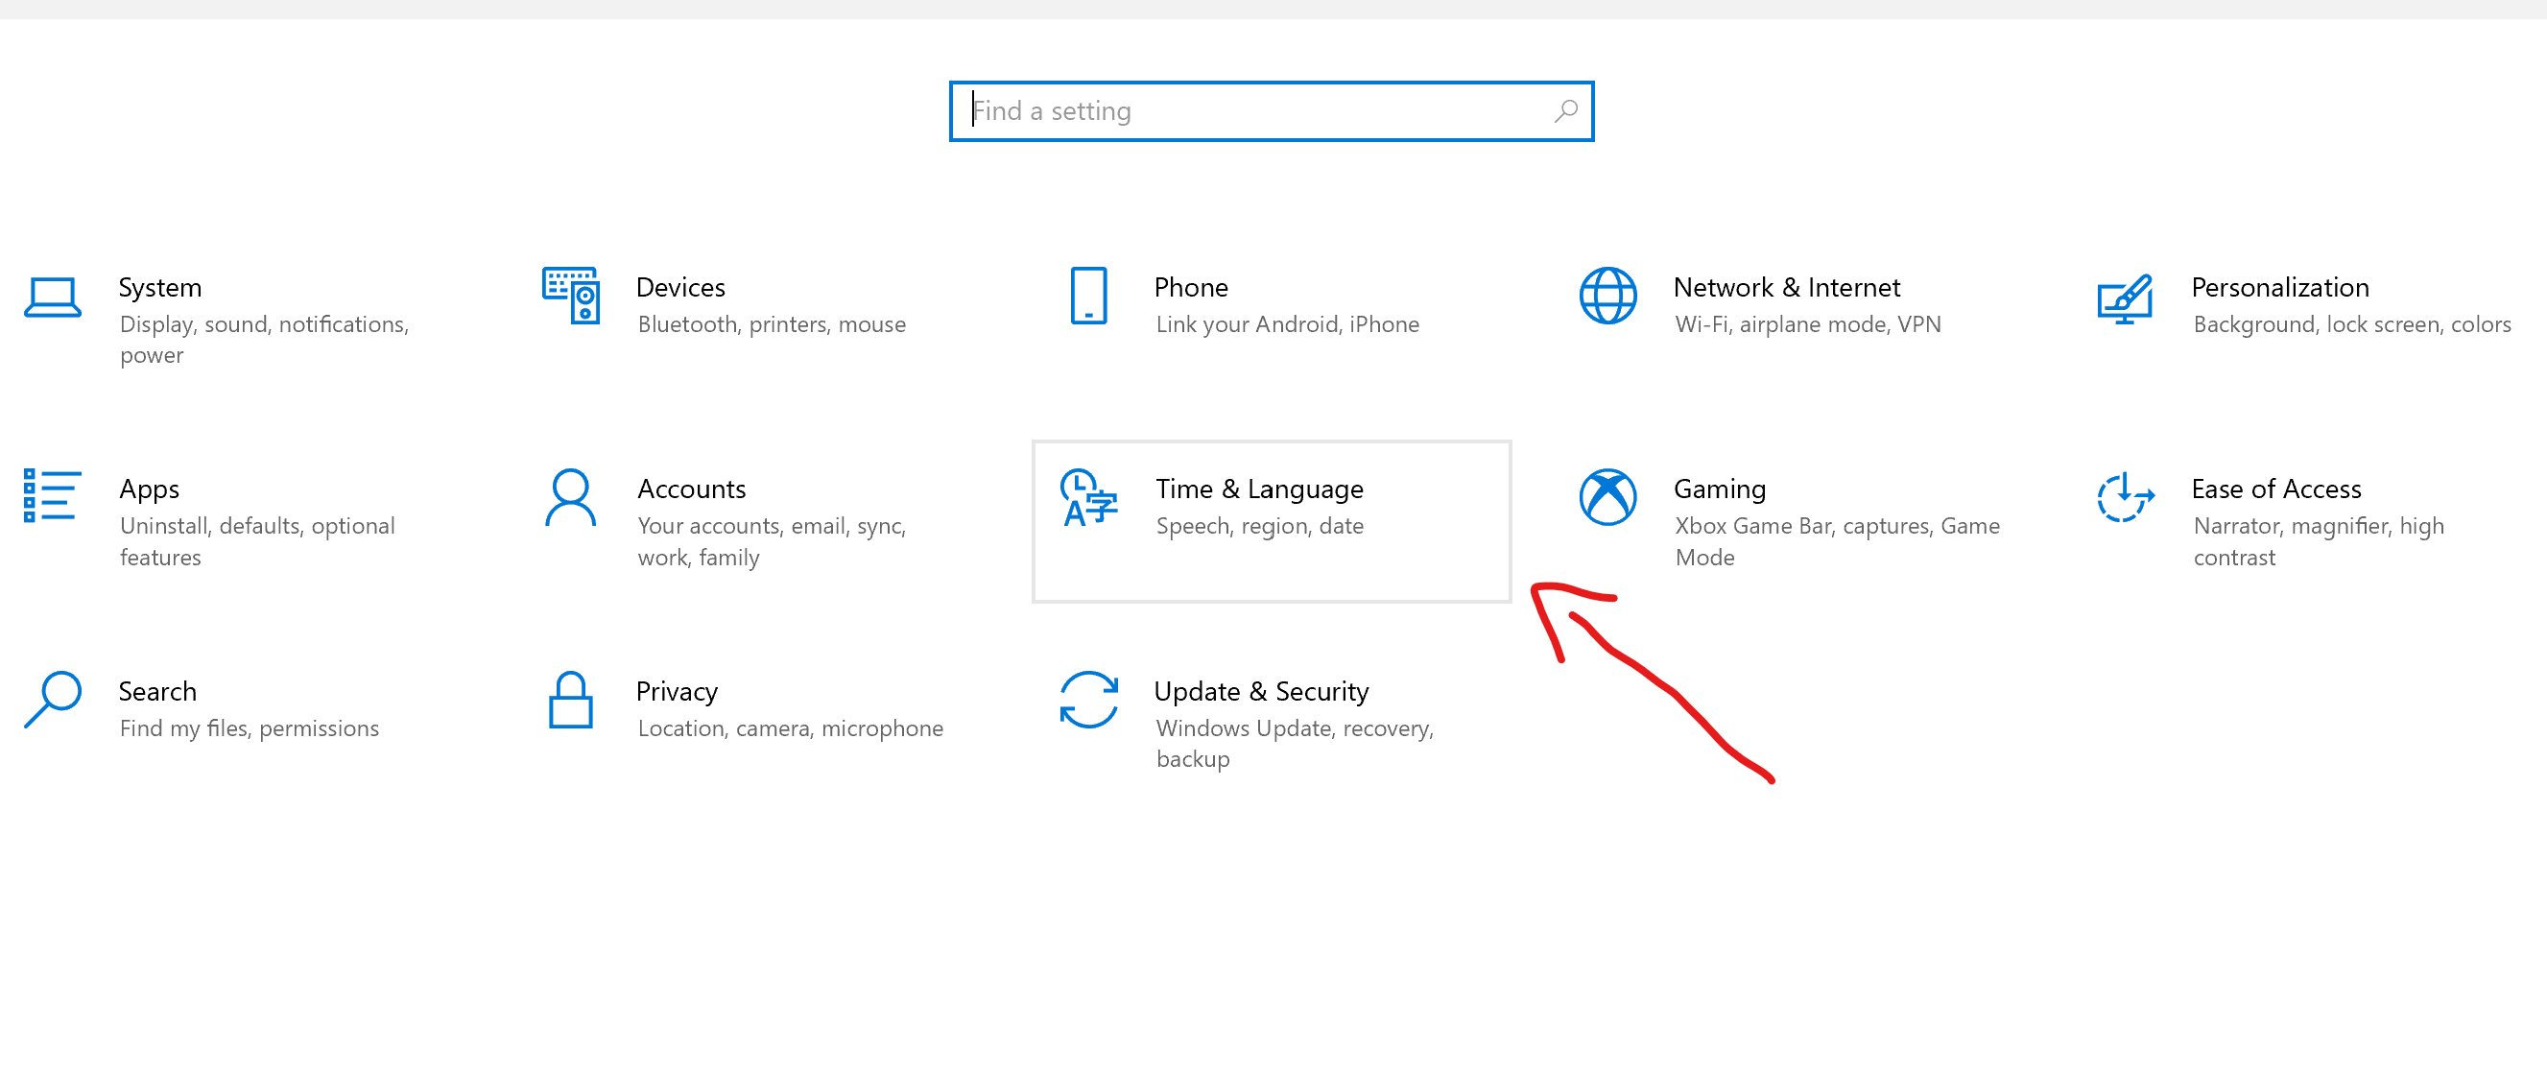Open the Privacy settings title
This screenshot has height=1073, width=2547.
(677, 693)
